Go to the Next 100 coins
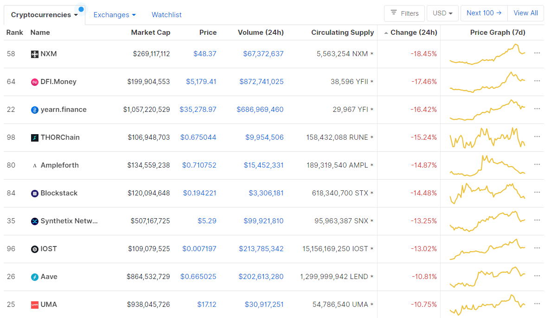Screen dimensions: 551x318 pos(484,13)
